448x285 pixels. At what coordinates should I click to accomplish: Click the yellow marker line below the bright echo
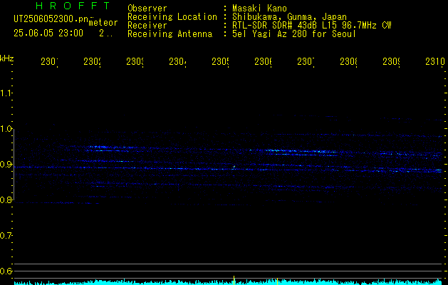(x=234, y=280)
